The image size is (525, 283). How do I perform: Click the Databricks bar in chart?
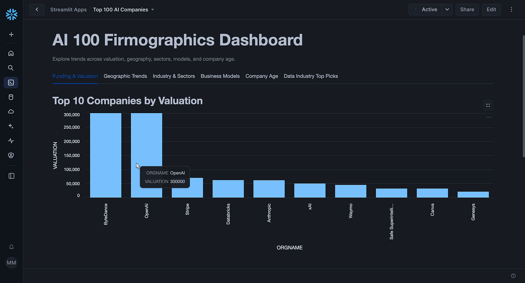228,189
